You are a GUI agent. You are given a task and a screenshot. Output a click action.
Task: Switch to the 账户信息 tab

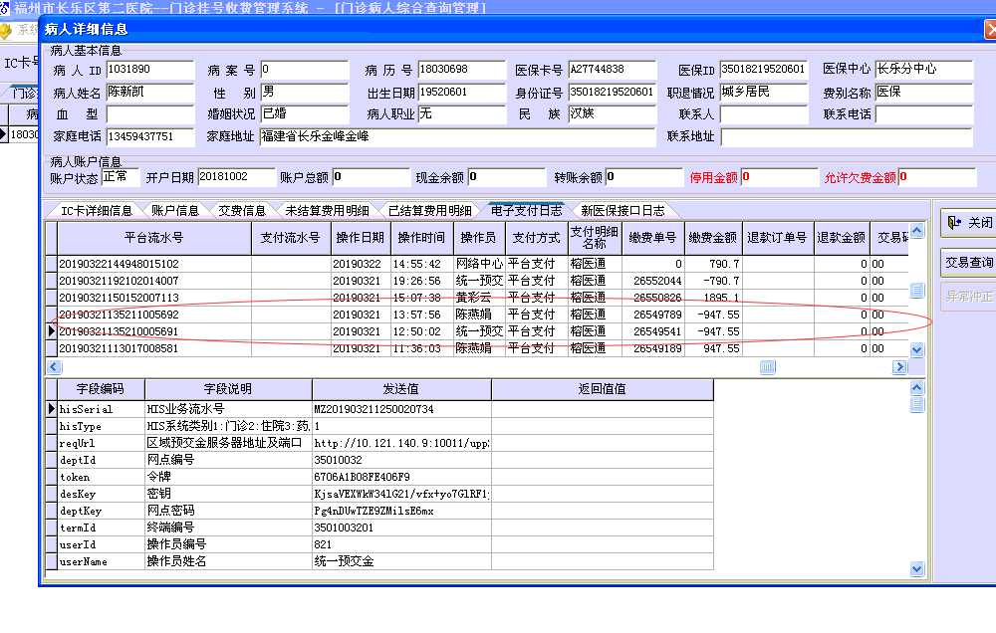click(x=174, y=211)
